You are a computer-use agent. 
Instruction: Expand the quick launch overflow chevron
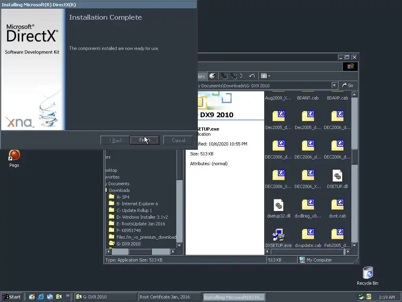pyautogui.click(x=68, y=296)
